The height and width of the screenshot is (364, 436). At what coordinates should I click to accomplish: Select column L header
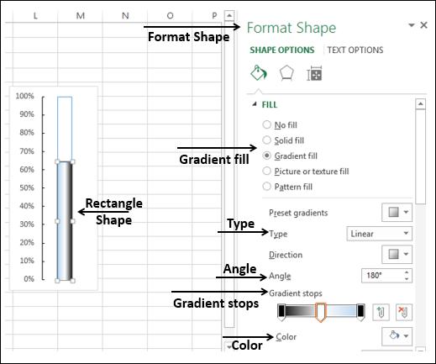tap(35, 16)
